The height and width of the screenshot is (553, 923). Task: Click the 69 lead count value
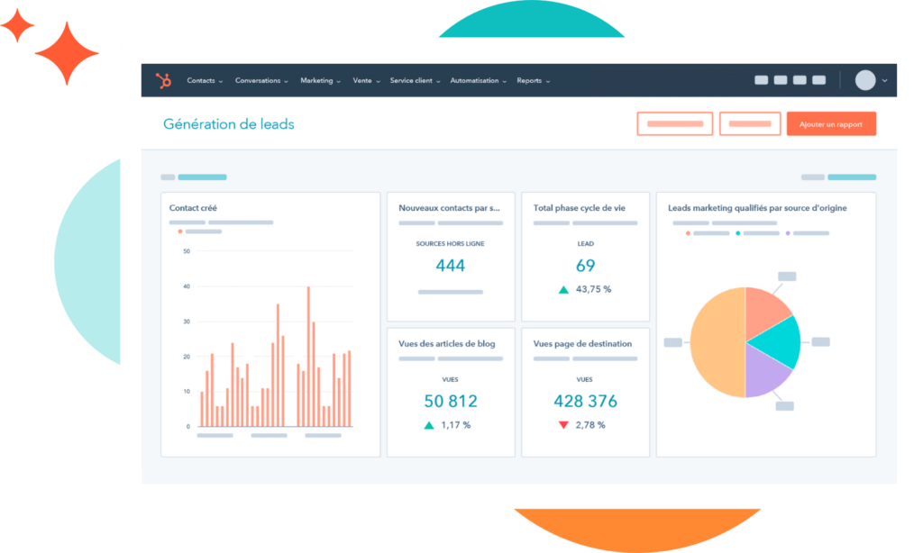585,266
